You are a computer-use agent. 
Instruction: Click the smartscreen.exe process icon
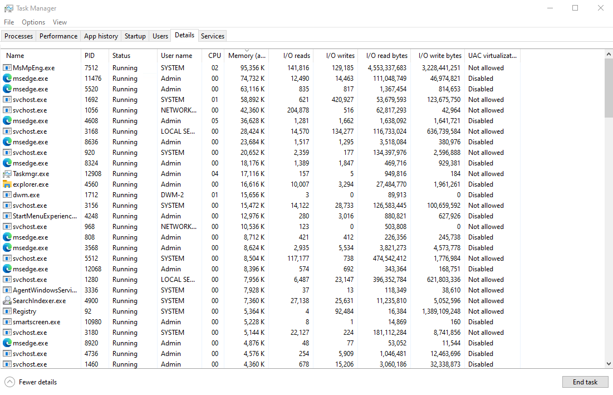[x=7, y=321]
